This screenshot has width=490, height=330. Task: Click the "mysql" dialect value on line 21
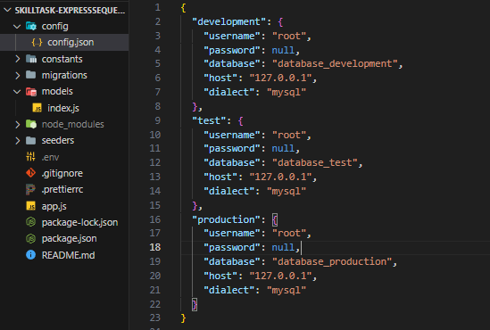point(287,290)
